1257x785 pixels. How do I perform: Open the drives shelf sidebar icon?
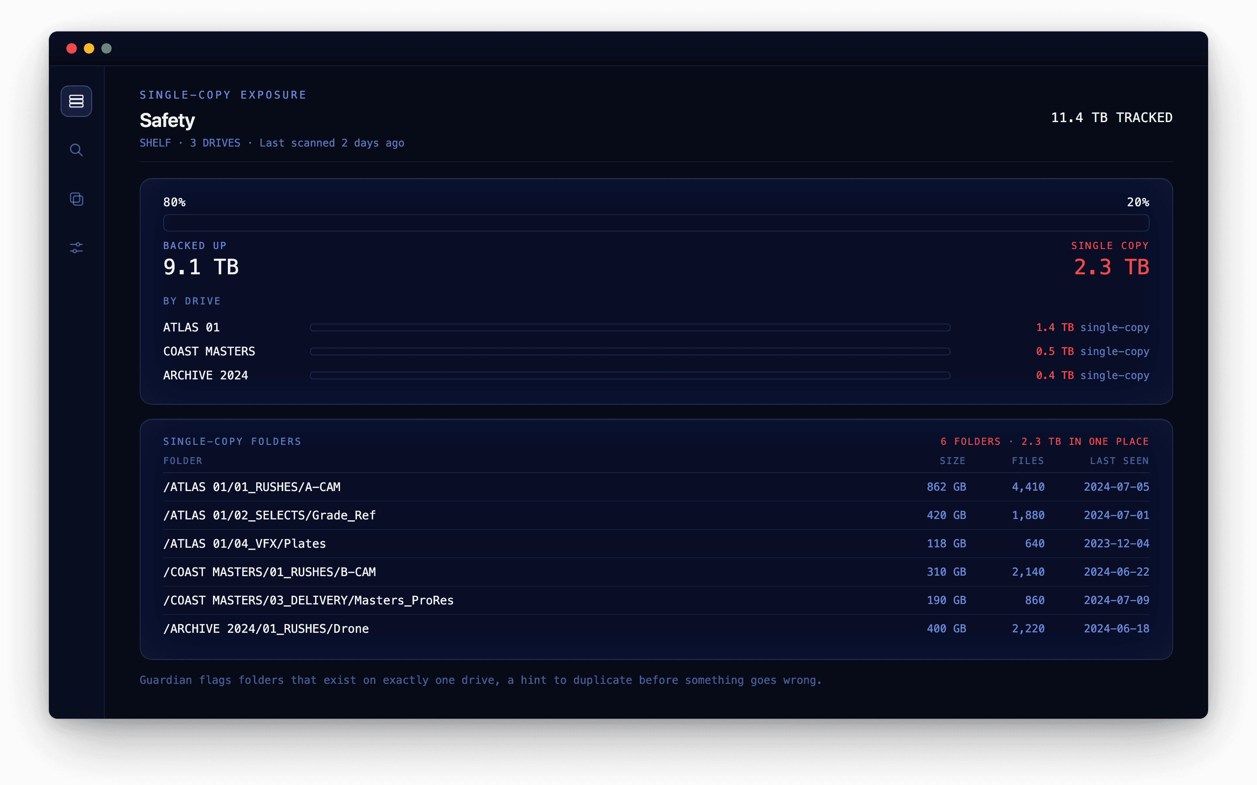(x=76, y=101)
